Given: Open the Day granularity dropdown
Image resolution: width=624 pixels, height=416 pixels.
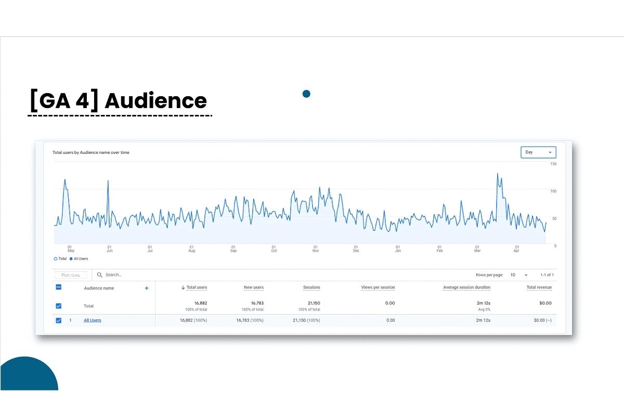Looking at the screenshot, I should (538, 152).
